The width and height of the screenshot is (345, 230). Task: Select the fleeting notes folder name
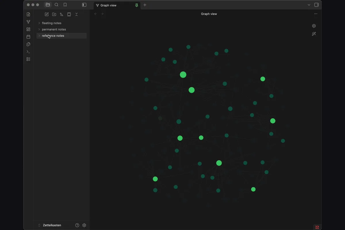point(52,23)
